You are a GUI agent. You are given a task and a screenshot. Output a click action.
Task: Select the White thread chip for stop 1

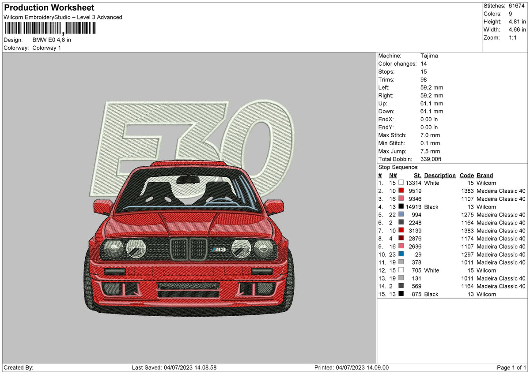point(401,183)
